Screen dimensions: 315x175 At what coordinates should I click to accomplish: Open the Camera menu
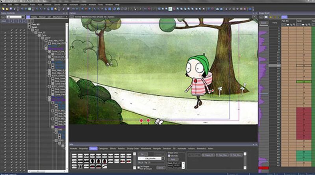(x=57, y=4)
